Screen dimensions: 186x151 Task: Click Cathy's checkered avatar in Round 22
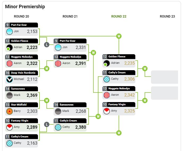[x=106, y=79]
